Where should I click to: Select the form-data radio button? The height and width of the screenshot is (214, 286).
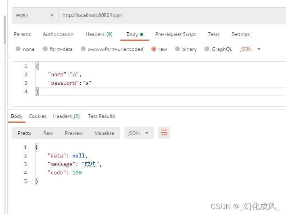coord(45,49)
